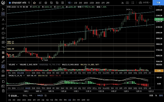Favorite ETH/USDT with the star icon
164x102 pixels.
pyautogui.click(x=10, y=3)
